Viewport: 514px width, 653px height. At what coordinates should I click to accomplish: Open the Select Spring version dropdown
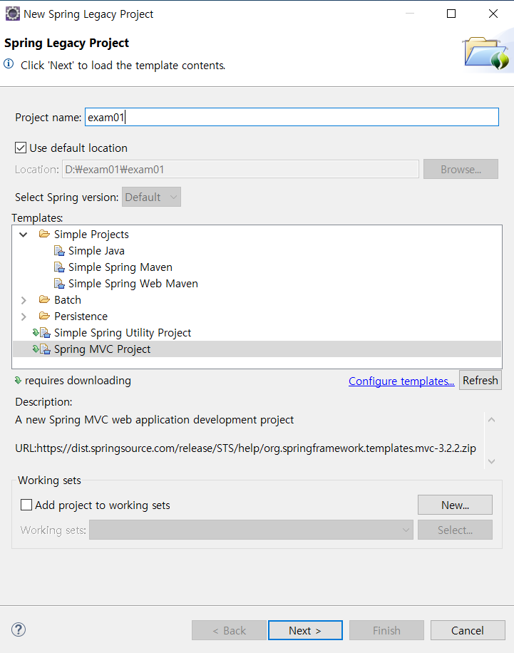(151, 197)
